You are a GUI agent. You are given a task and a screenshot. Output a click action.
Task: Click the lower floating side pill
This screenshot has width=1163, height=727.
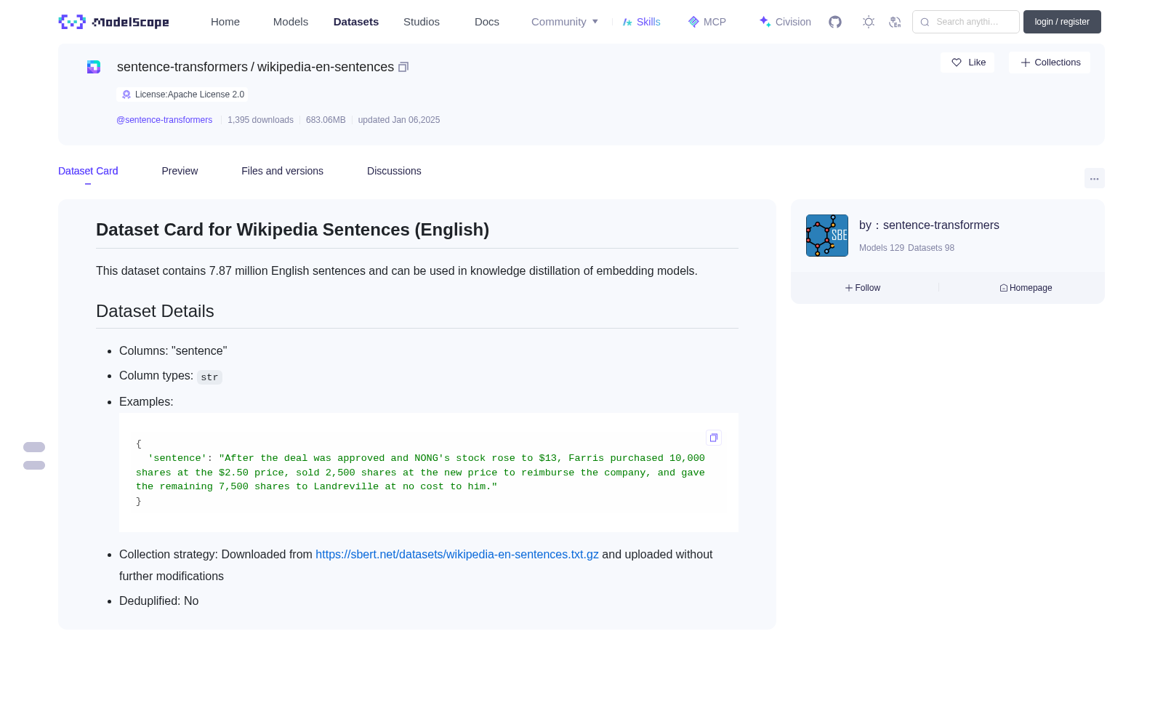click(x=34, y=465)
